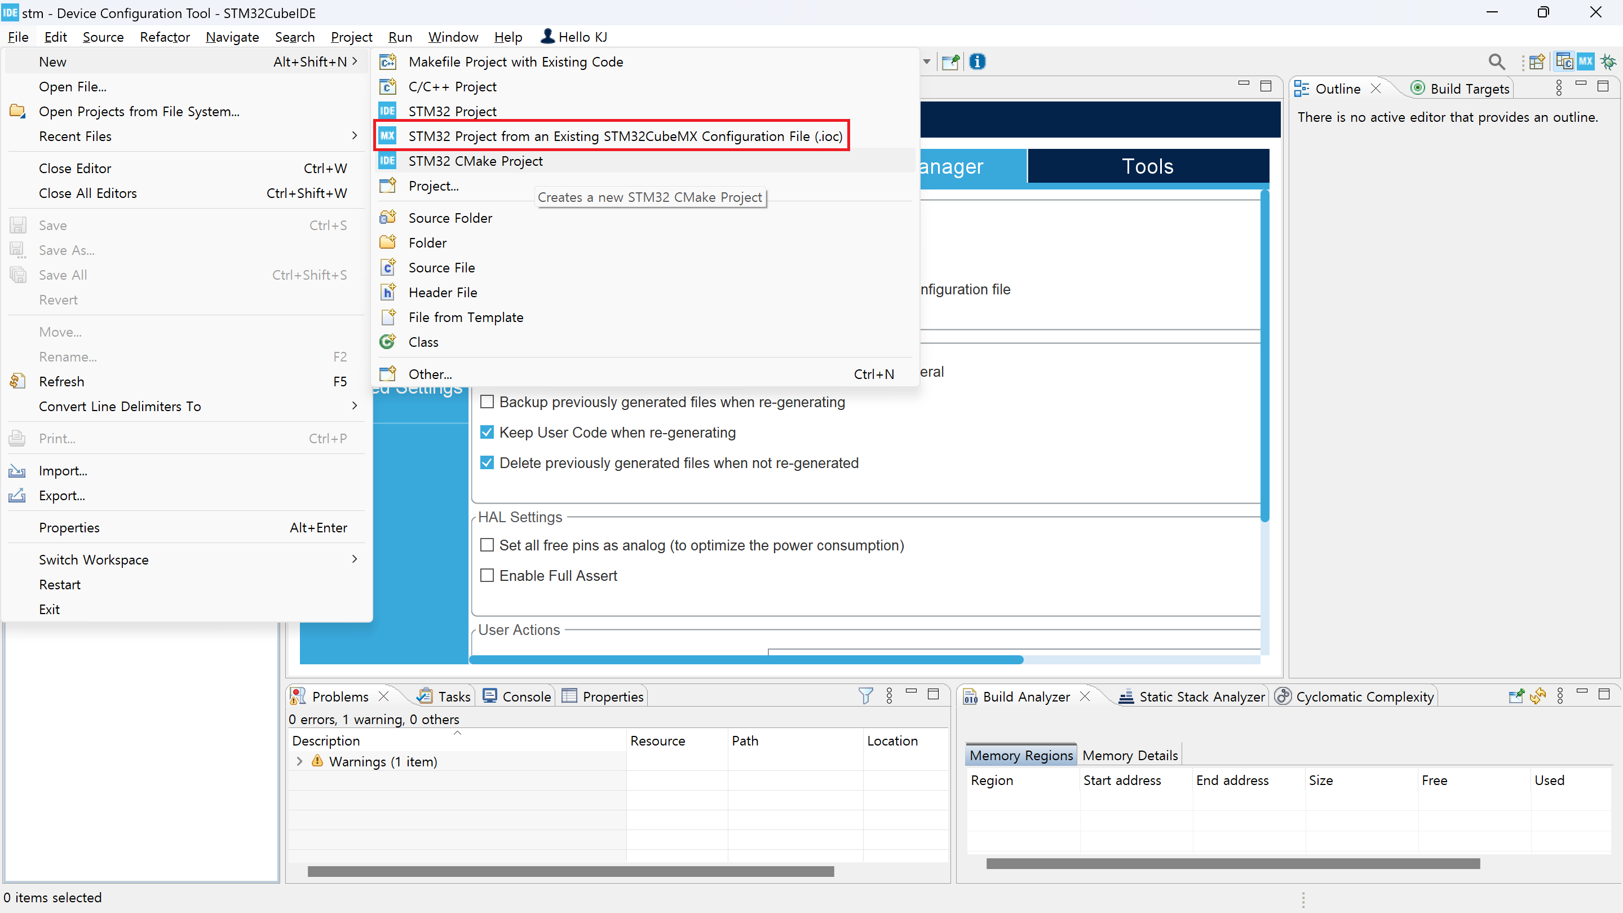Select STM32 CMake Project menu entry
The image size is (1623, 913).
(475, 161)
